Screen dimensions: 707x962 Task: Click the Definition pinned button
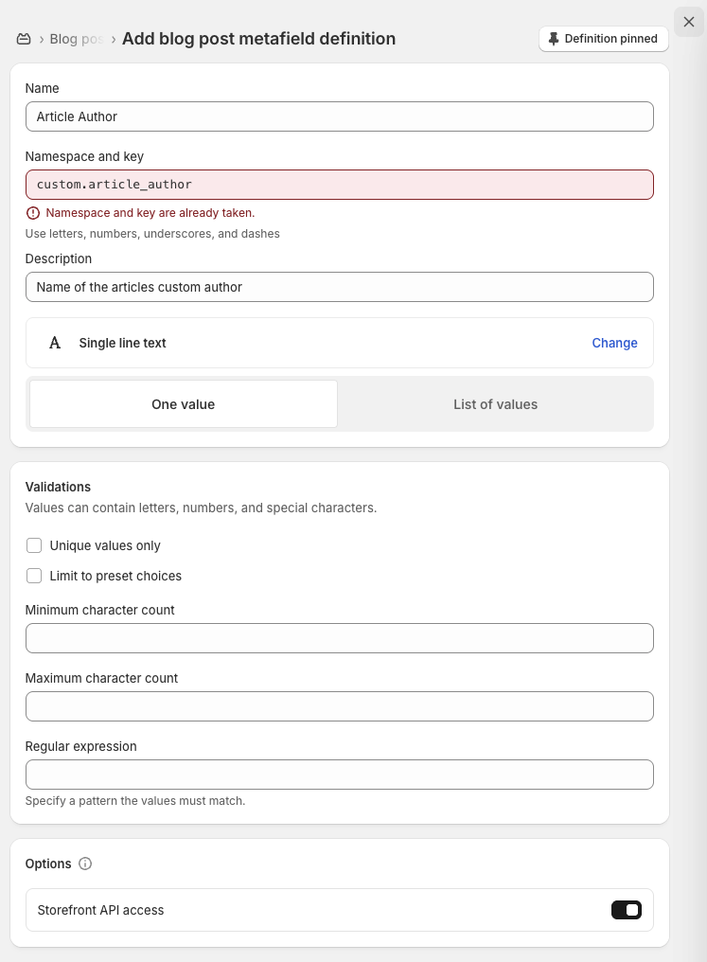point(603,39)
